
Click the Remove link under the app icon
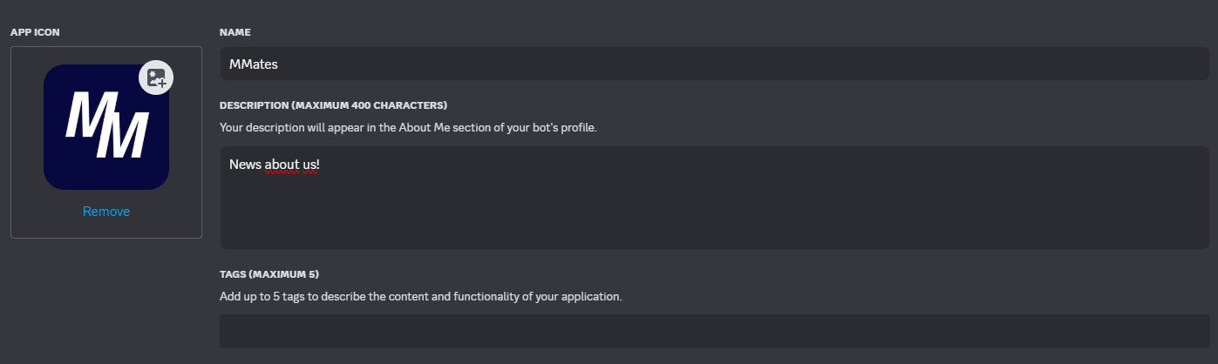106,212
